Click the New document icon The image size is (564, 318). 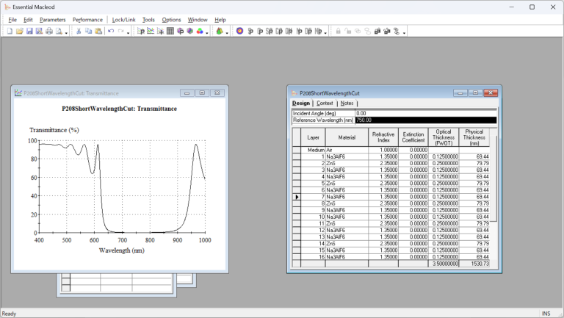click(10, 32)
